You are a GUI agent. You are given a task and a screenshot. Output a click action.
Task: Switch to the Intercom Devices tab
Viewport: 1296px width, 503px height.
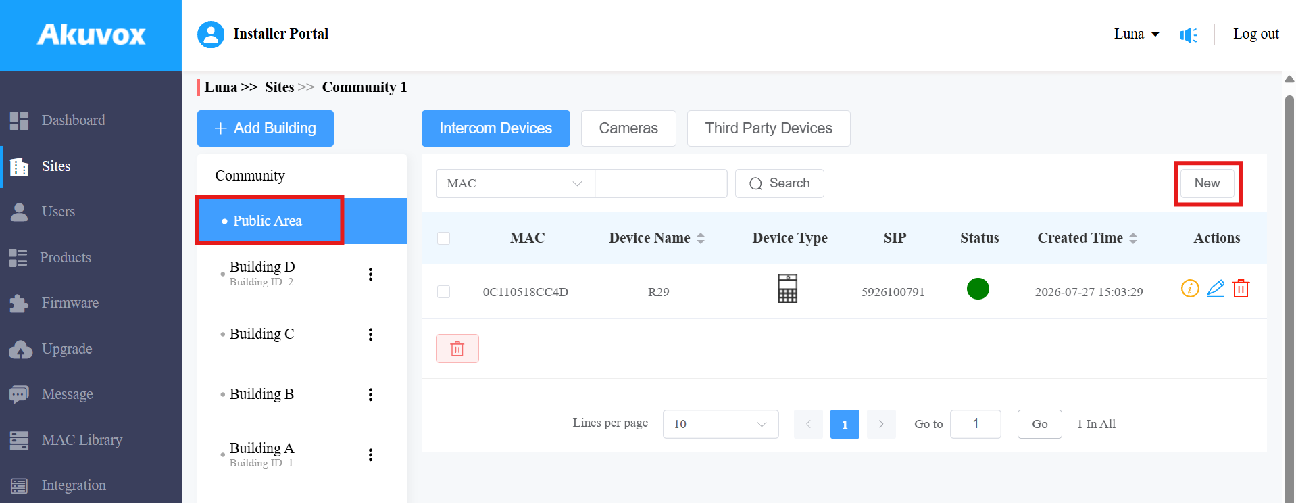(x=496, y=128)
